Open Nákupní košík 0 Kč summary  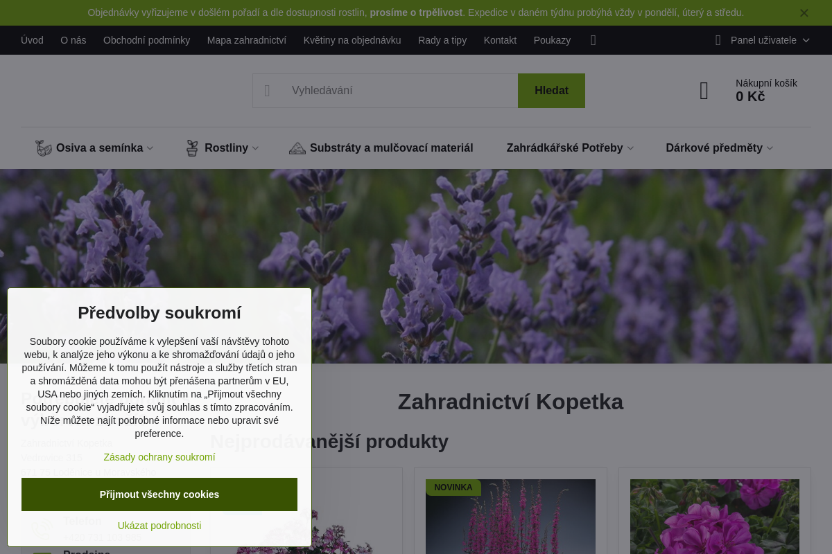766,90
